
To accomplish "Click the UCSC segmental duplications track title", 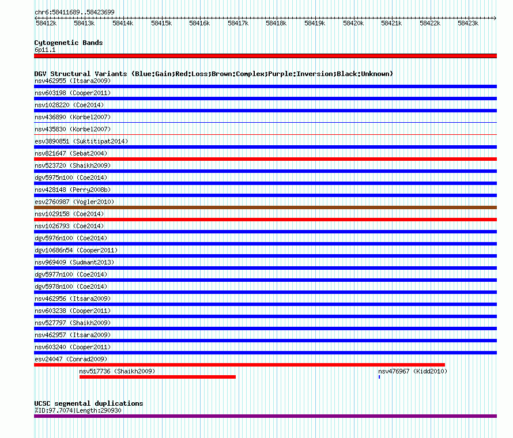I will coord(89,403).
